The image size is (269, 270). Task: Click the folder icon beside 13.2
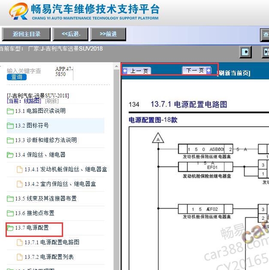(x=10, y=126)
